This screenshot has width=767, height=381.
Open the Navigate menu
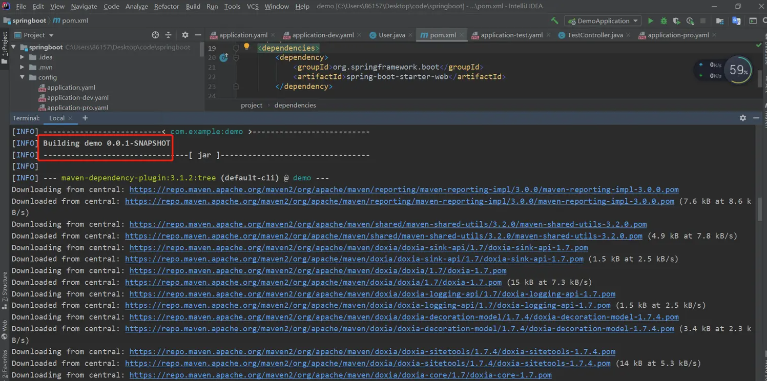[x=84, y=6]
